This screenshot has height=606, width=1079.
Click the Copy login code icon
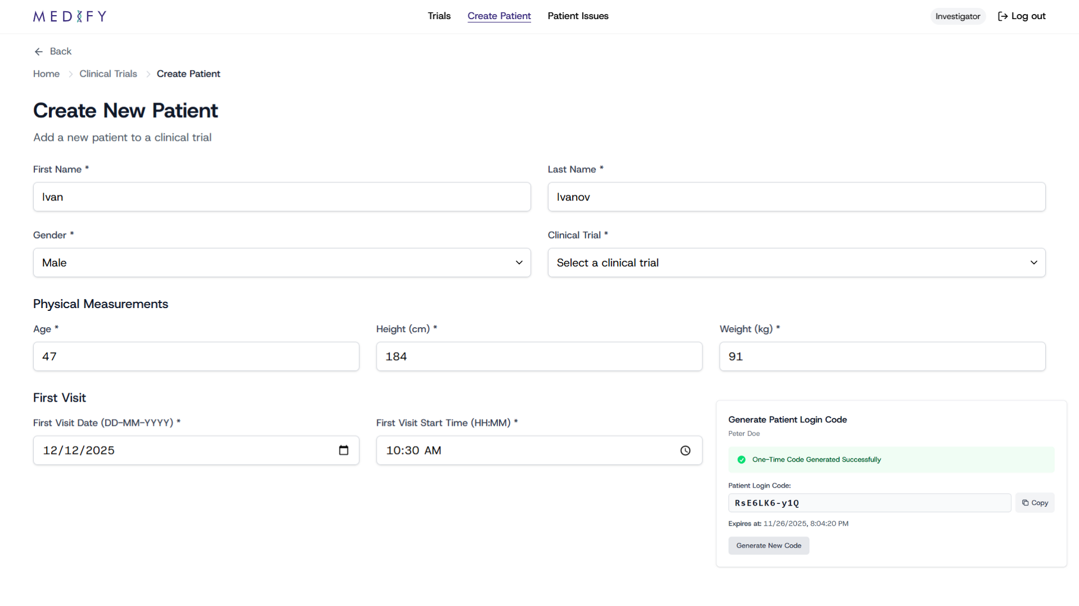tap(1026, 503)
